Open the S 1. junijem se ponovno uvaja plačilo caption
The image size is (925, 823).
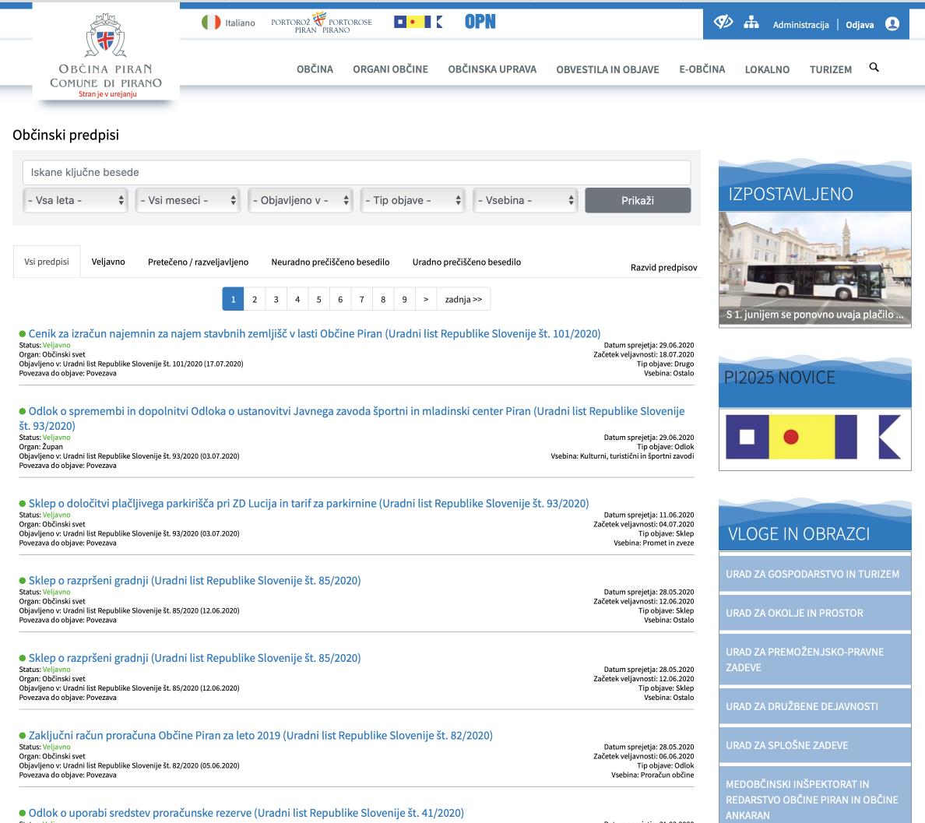tap(814, 315)
